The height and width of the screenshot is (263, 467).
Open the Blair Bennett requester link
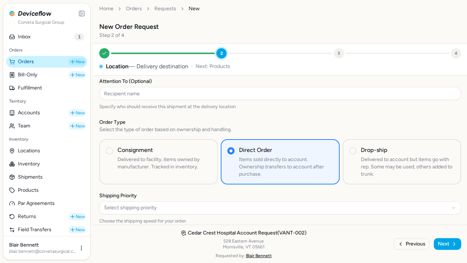259,256
